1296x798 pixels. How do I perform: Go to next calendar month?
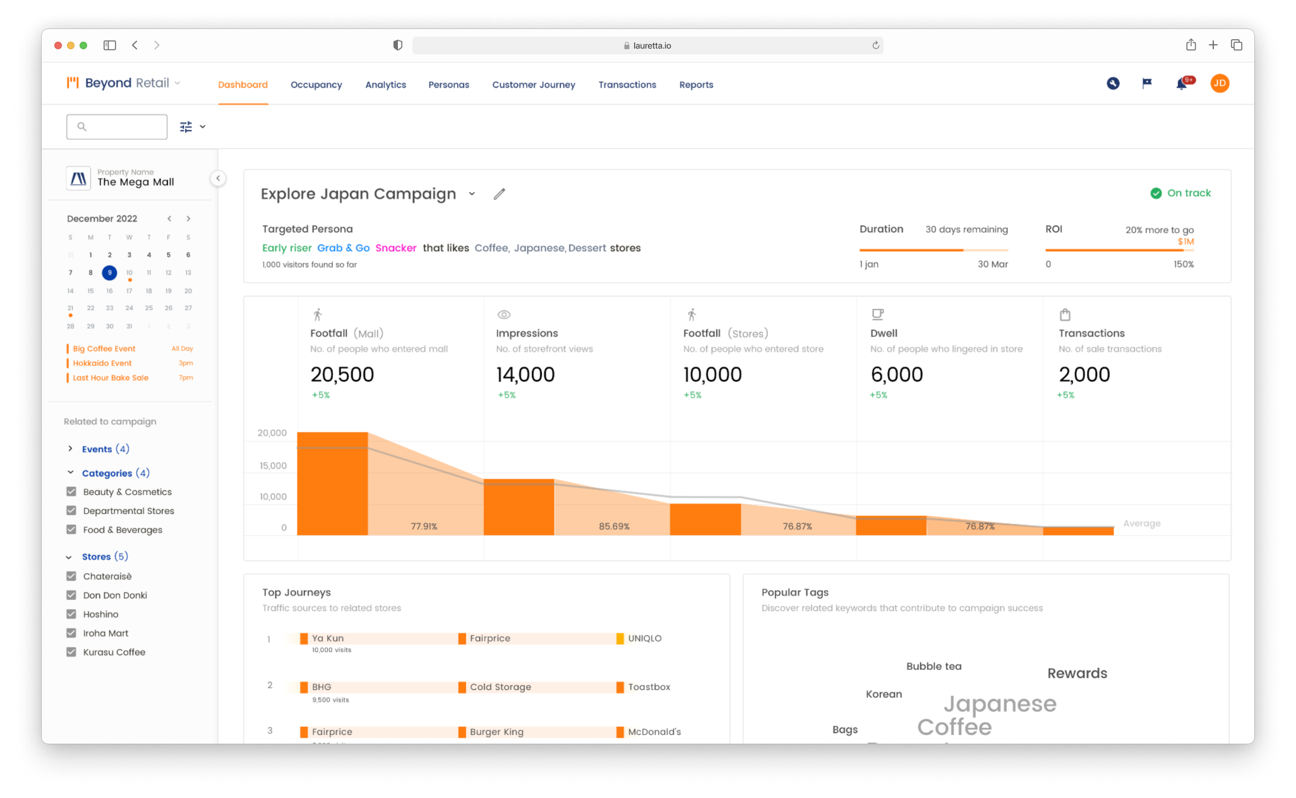point(188,218)
